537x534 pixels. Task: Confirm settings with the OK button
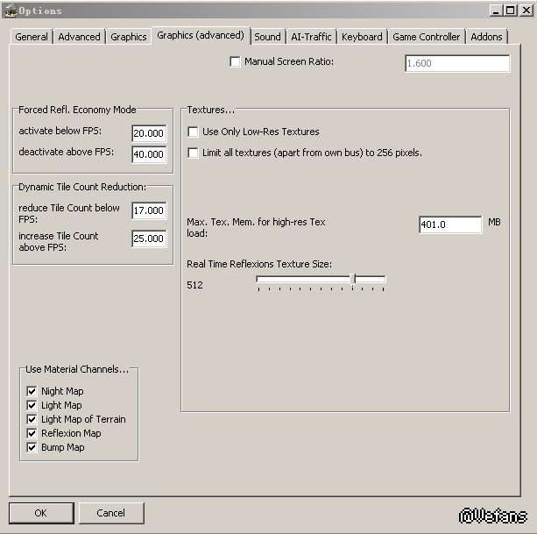pyautogui.click(x=41, y=513)
